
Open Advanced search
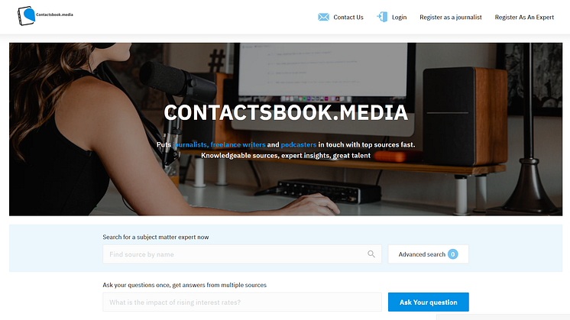click(421, 254)
